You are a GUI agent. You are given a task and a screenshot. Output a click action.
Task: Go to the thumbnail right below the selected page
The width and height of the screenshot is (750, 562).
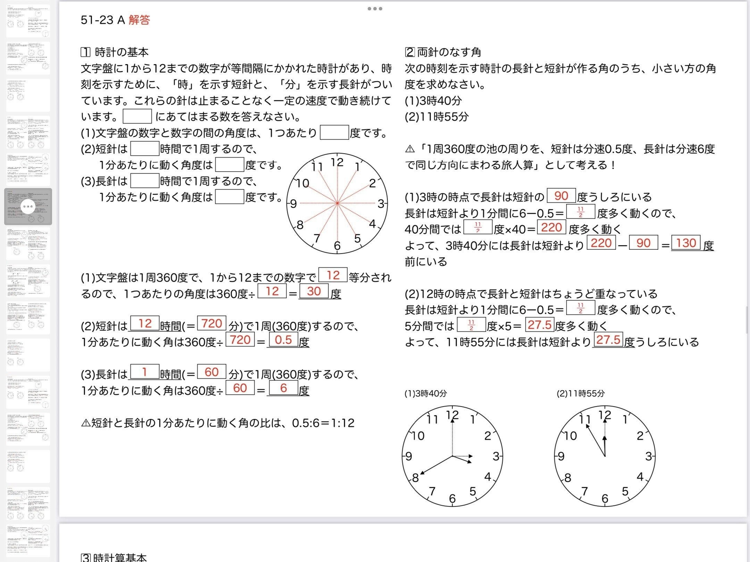point(28,244)
